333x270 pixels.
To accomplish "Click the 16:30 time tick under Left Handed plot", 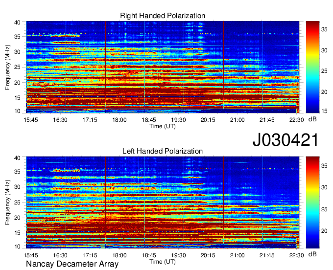I will click(60, 255).
